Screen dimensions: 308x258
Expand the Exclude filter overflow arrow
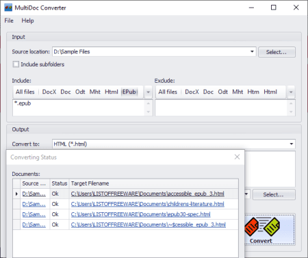click(291, 92)
